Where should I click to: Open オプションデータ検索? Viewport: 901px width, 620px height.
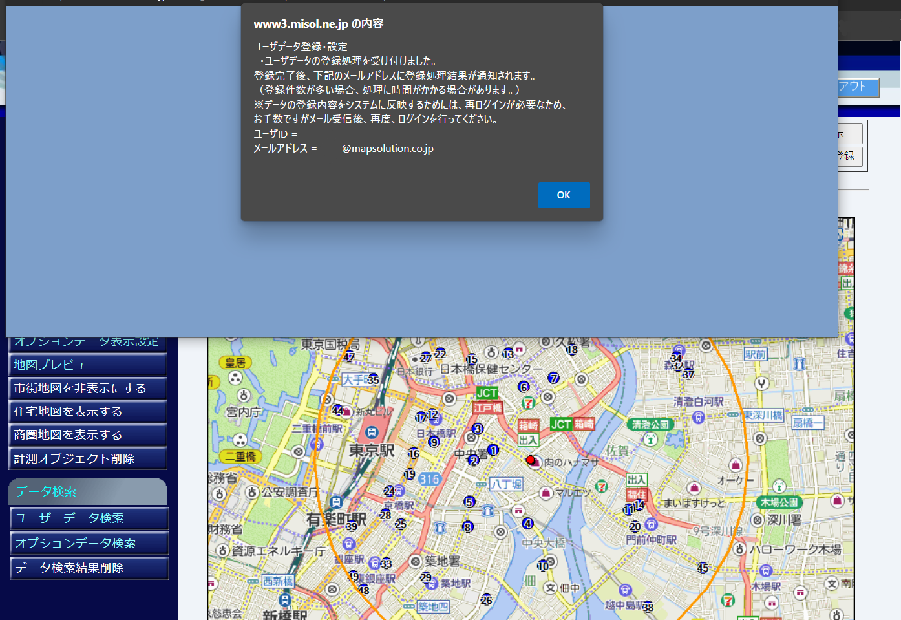[x=89, y=543]
